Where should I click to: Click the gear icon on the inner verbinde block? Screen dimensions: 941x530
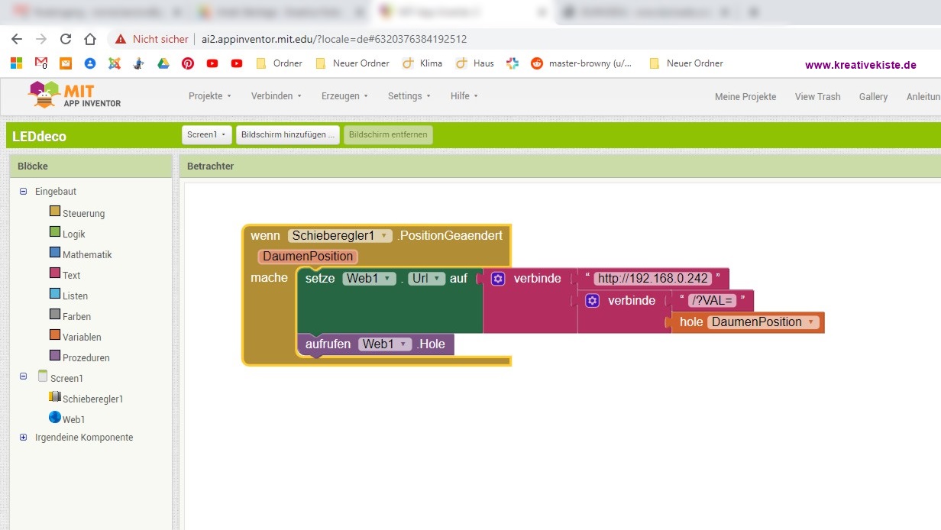pyautogui.click(x=592, y=301)
